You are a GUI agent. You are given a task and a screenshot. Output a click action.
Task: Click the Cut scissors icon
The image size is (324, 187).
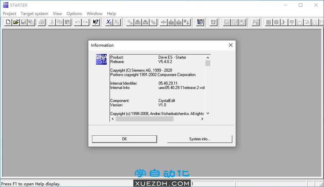pos(52,22)
